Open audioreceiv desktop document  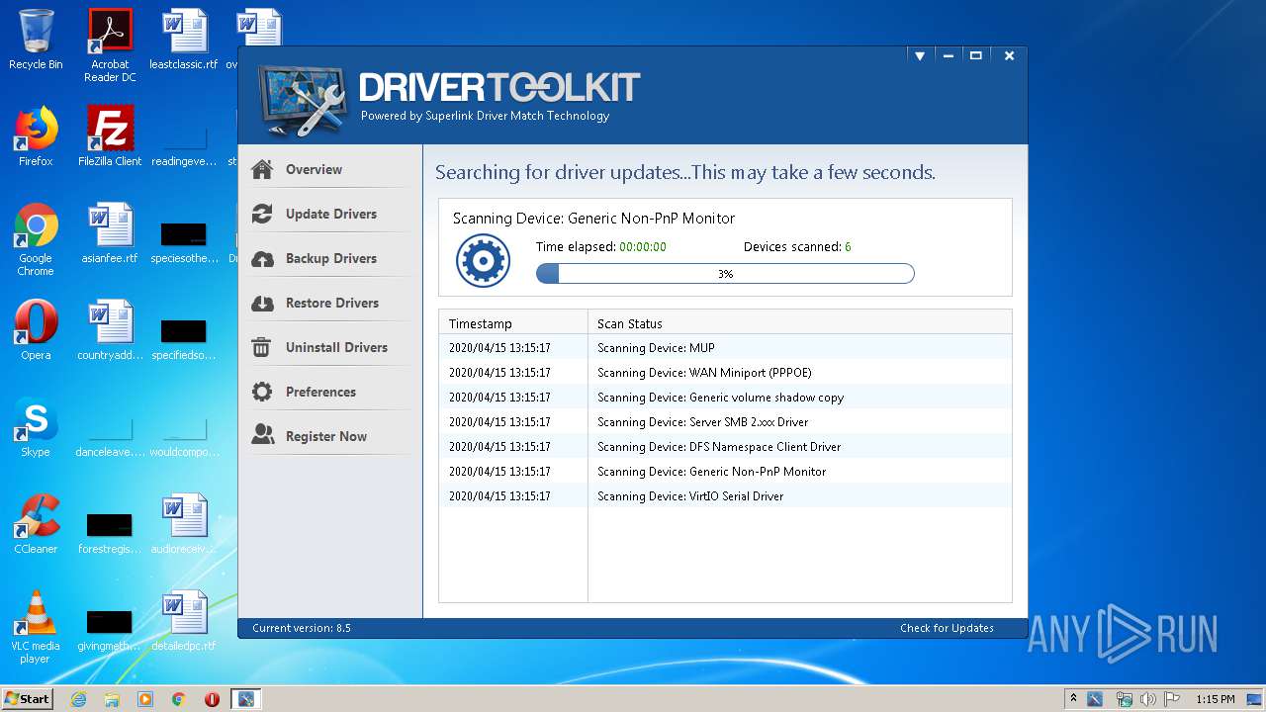[x=184, y=524]
